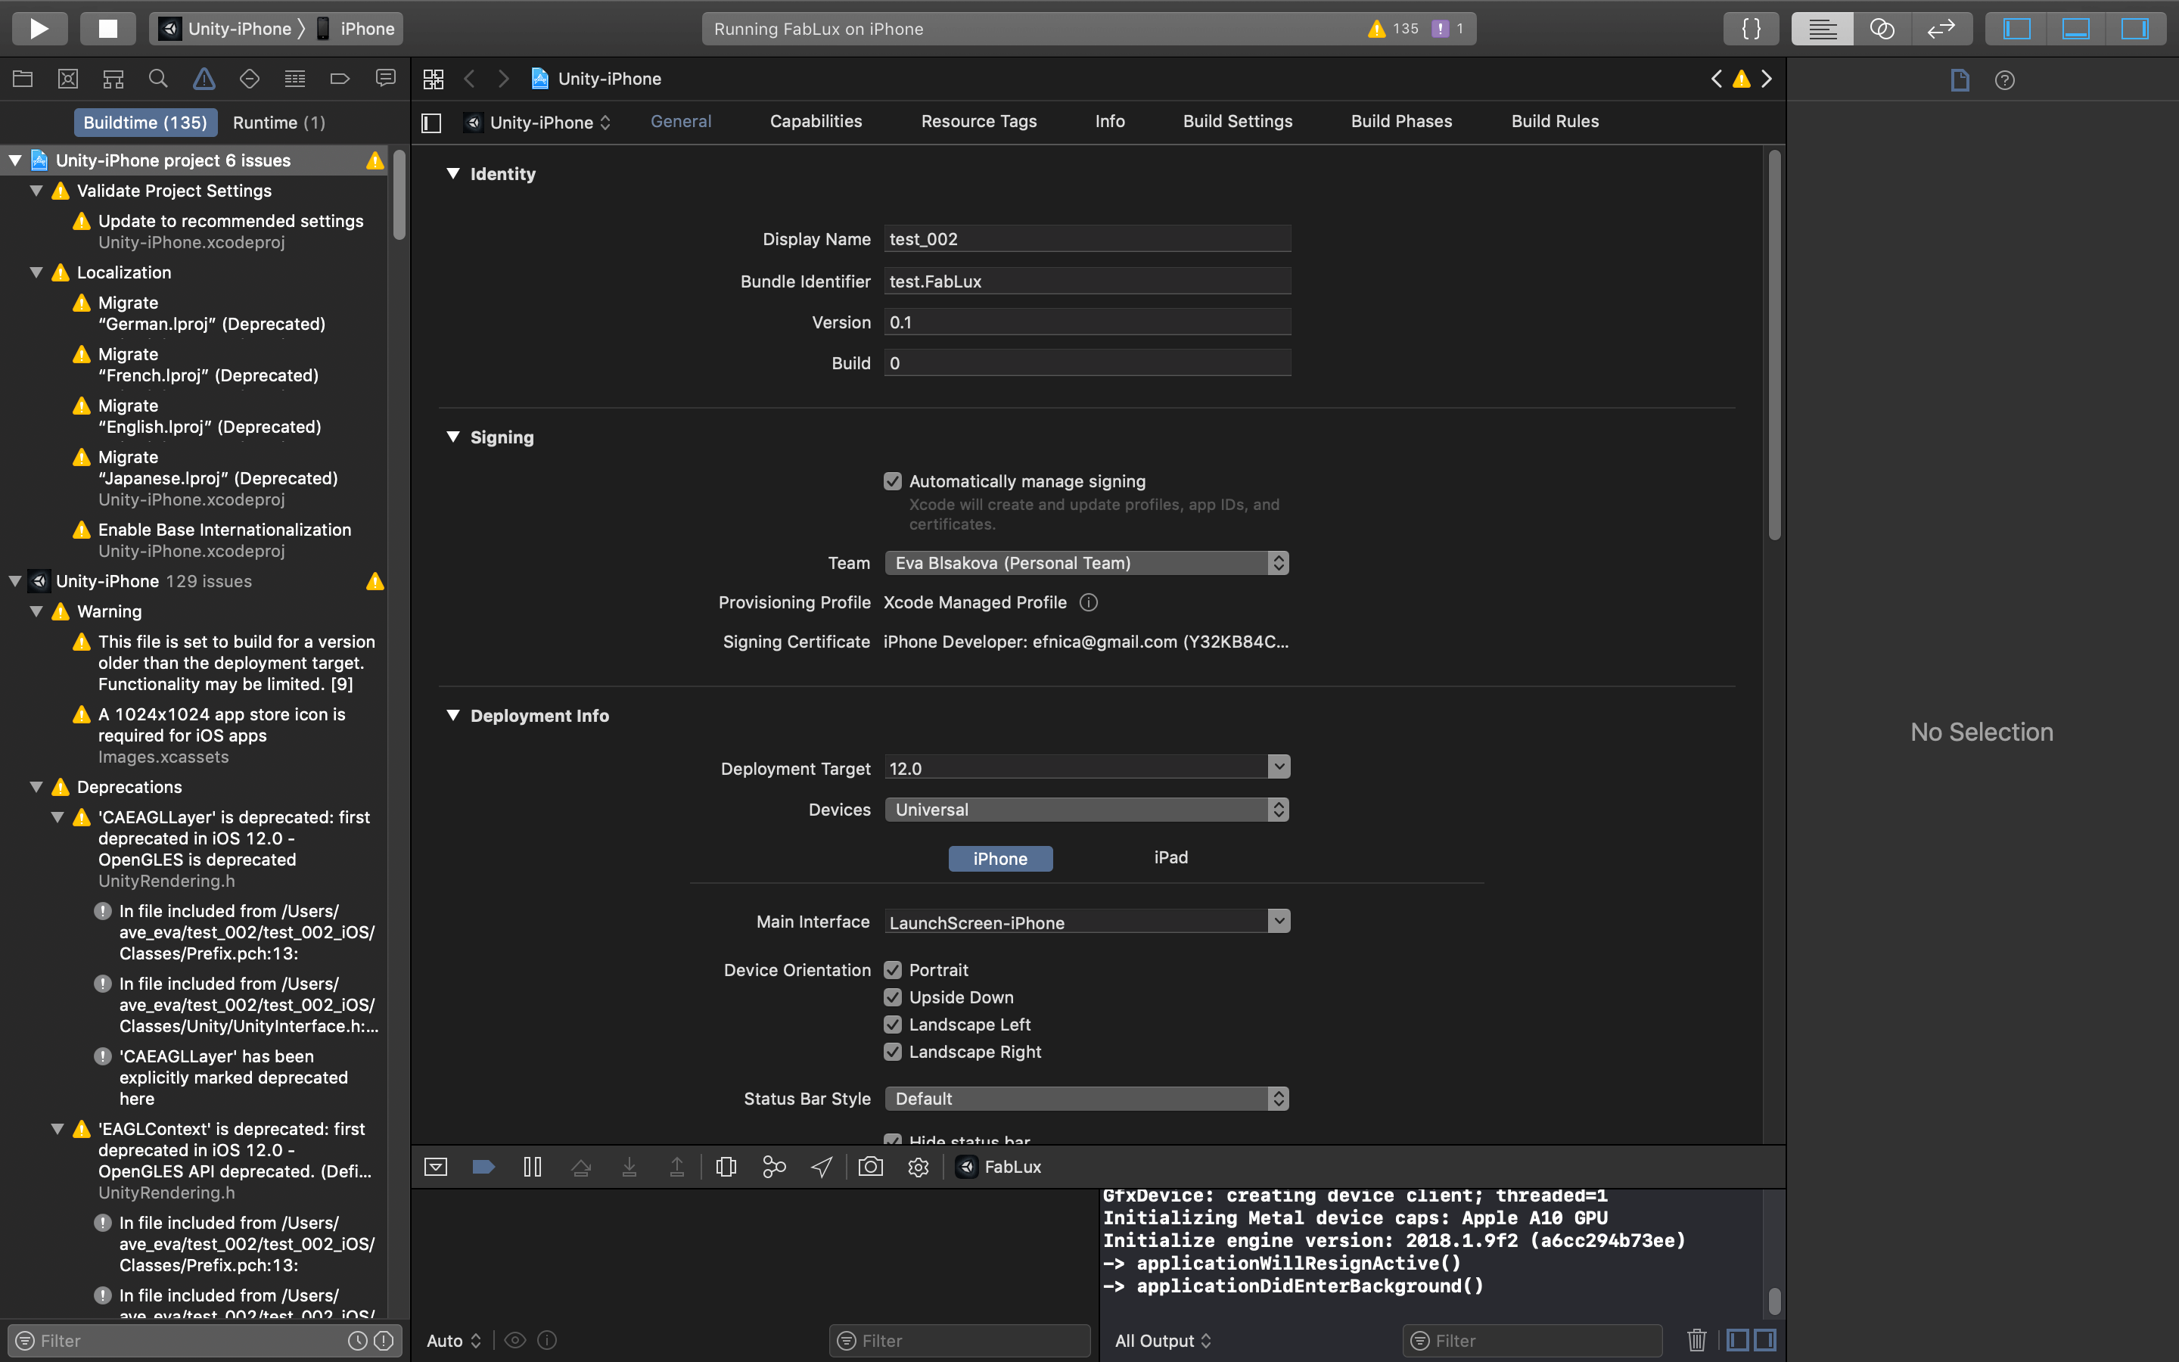Collapse the Deployment Info section
The image size is (2179, 1362).
coord(453,715)
